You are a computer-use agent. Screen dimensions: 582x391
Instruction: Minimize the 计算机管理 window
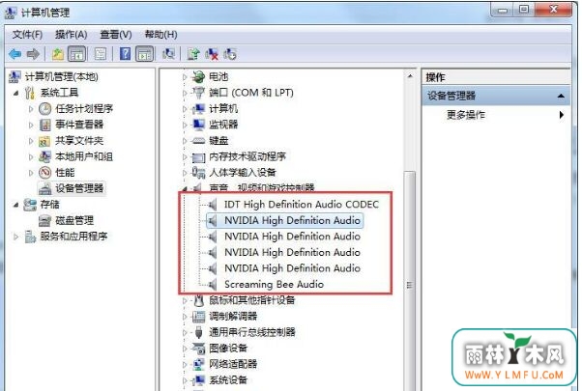click(503, 11)
